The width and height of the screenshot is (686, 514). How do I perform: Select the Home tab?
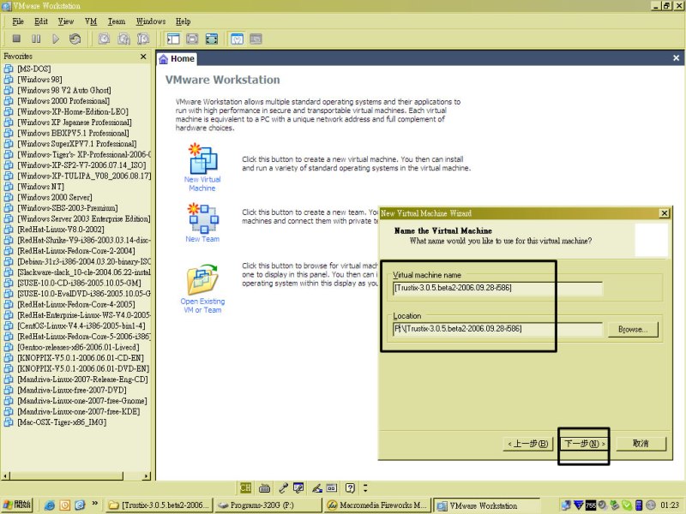(x=177, y=58)
